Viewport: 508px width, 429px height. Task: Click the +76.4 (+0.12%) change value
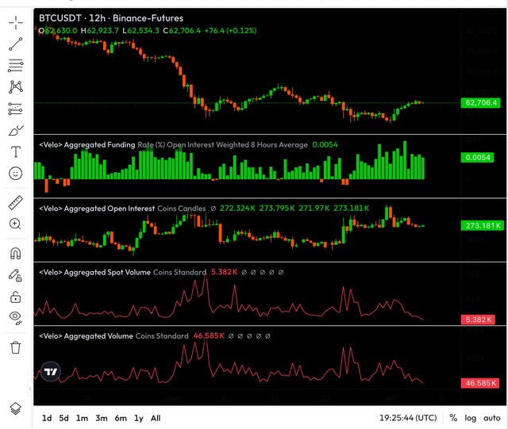click(231, 31)
